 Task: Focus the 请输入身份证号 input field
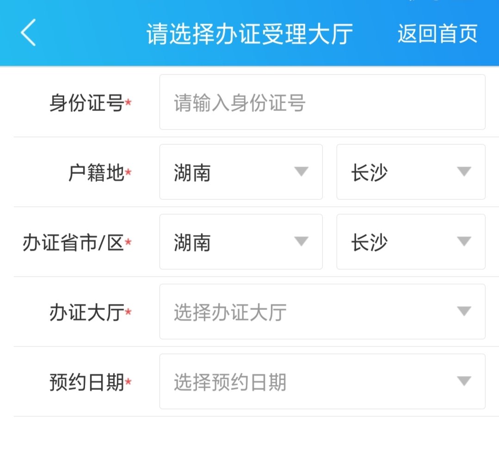point(322,102)
